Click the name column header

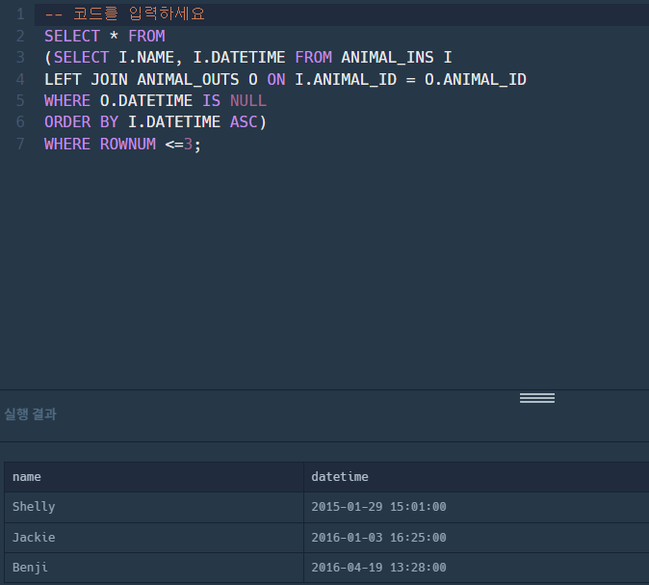154,477
